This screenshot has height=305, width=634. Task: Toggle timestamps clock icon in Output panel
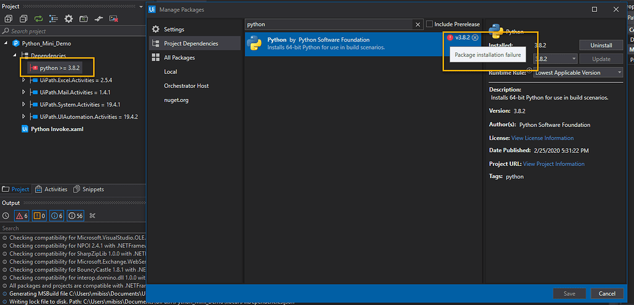pyautogui.click(x=6, y=216)
